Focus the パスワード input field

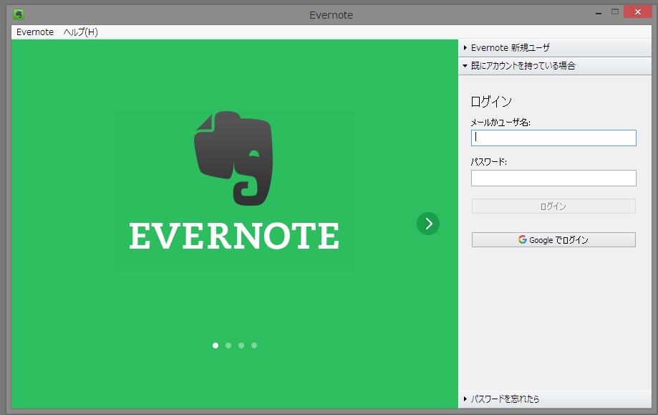point(553,178)
